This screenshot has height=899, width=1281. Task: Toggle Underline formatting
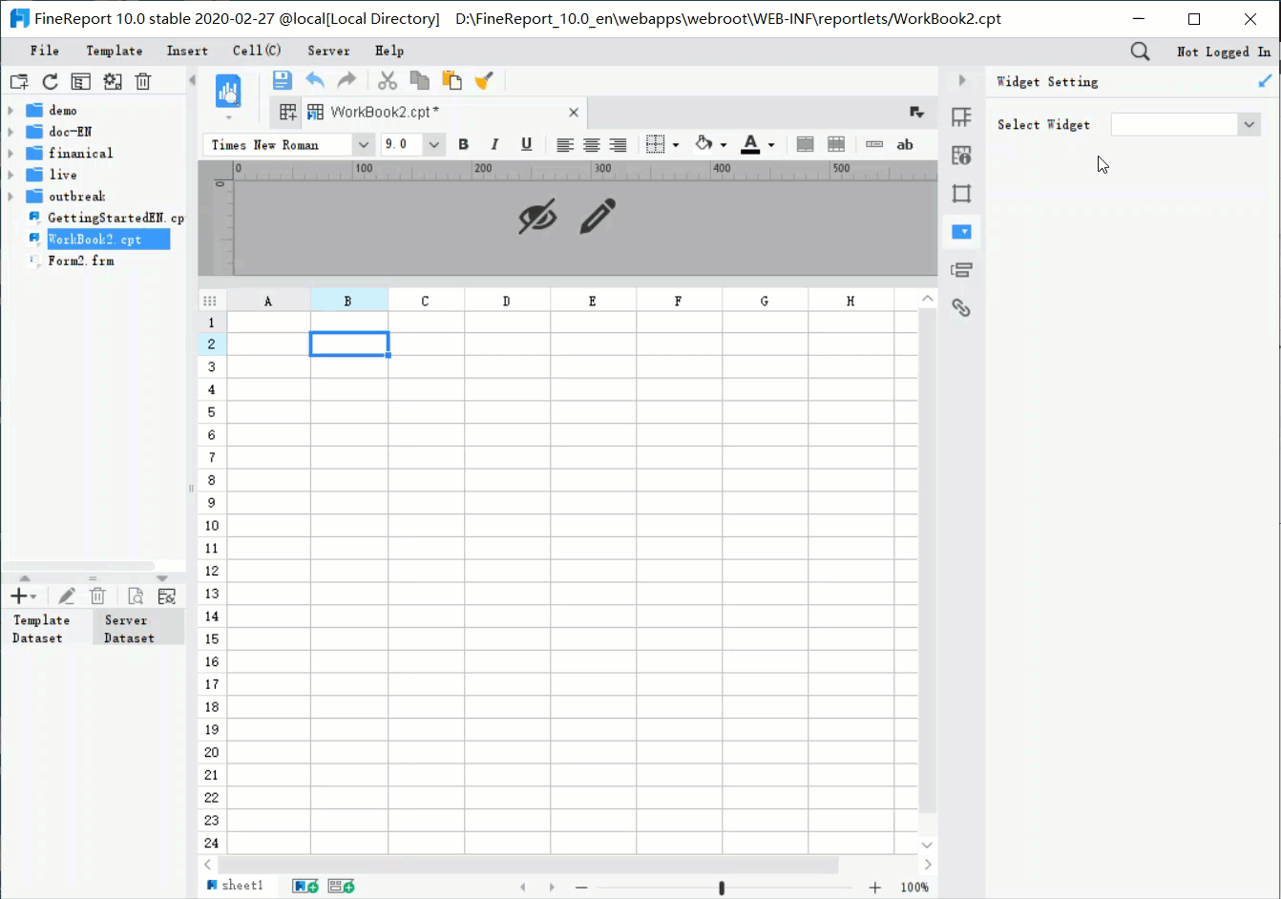tap(526, 144)
